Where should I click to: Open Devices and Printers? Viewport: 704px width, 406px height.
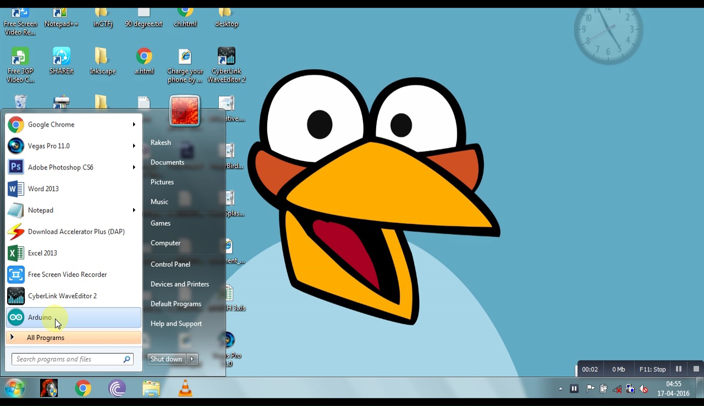click(x=180, y=284)
